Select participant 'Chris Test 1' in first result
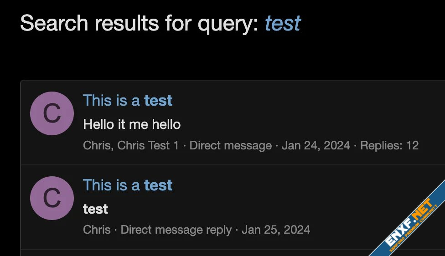This screenshot has width=445, height=256. (x=148, y=146)
